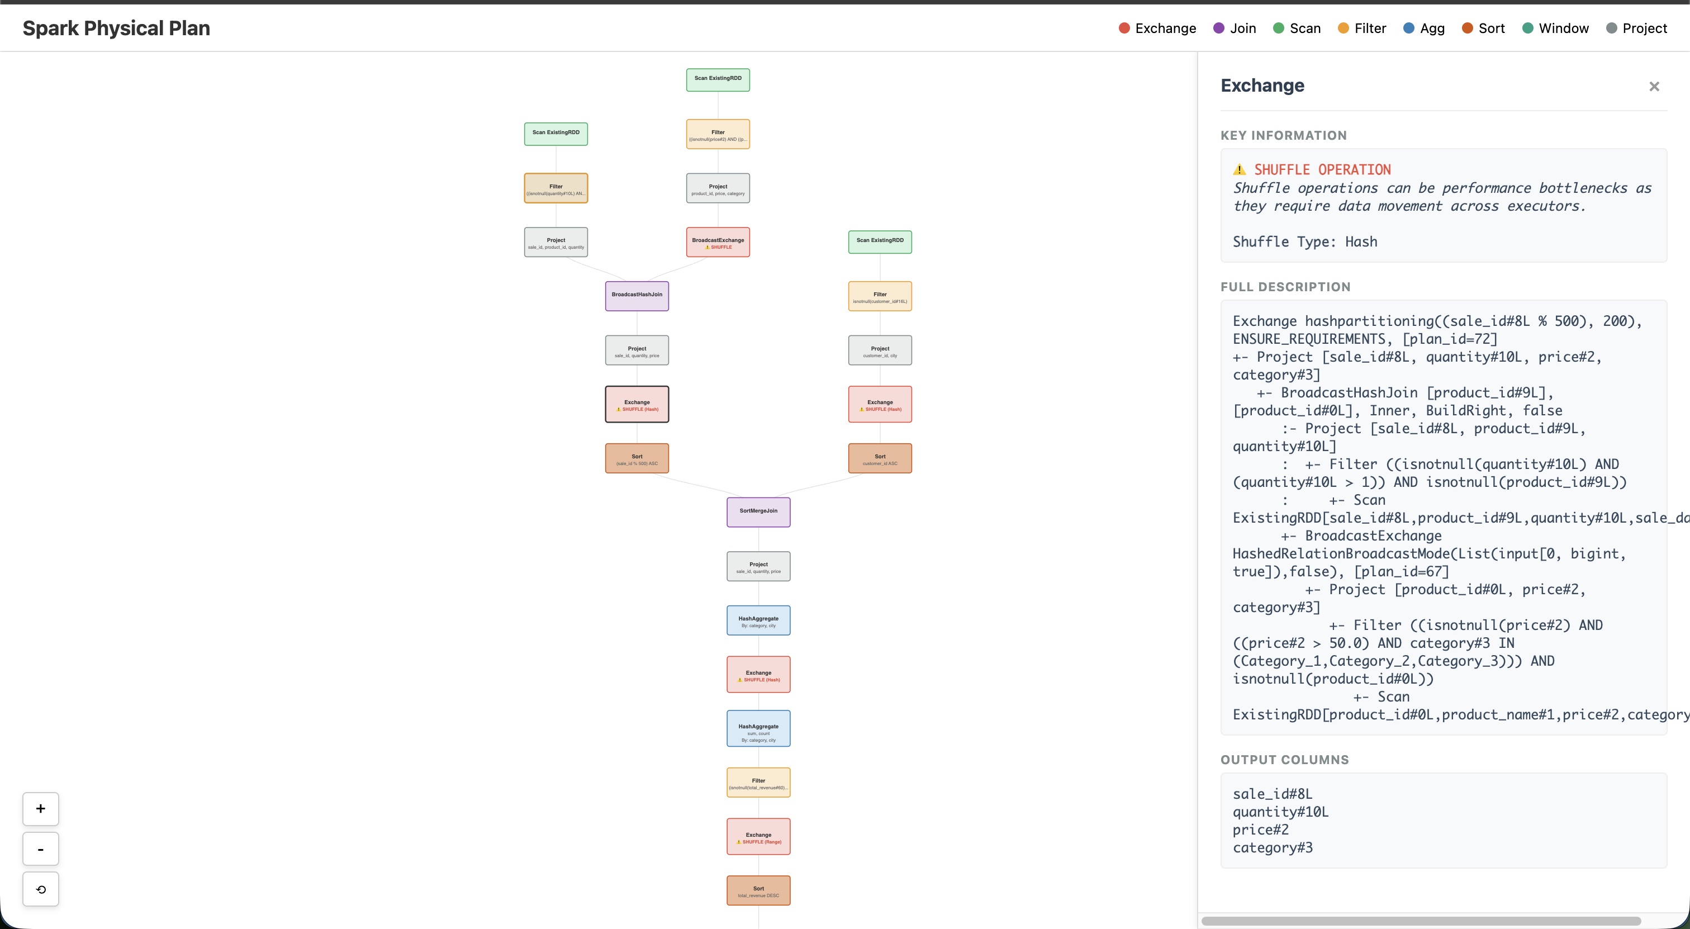Click the category#3 output column
The image size is (1690, 929).
pos(1272,847)
